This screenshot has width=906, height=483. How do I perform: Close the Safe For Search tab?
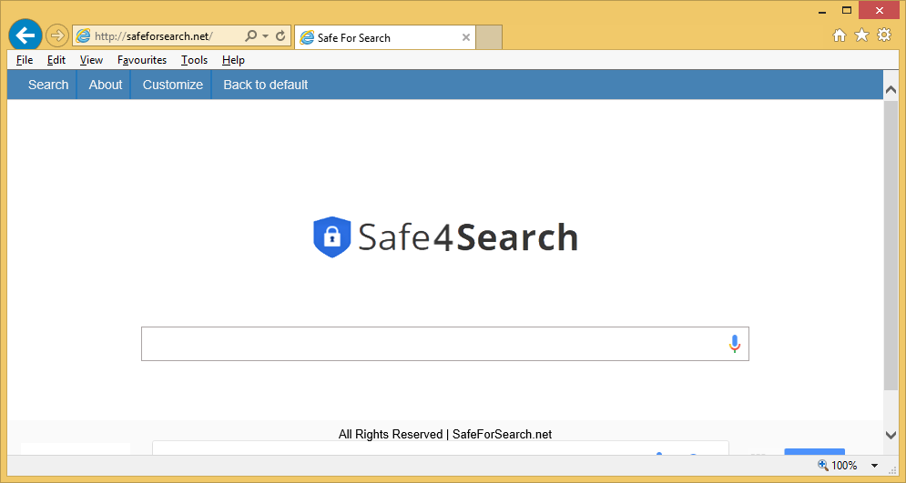click(466, 37)
